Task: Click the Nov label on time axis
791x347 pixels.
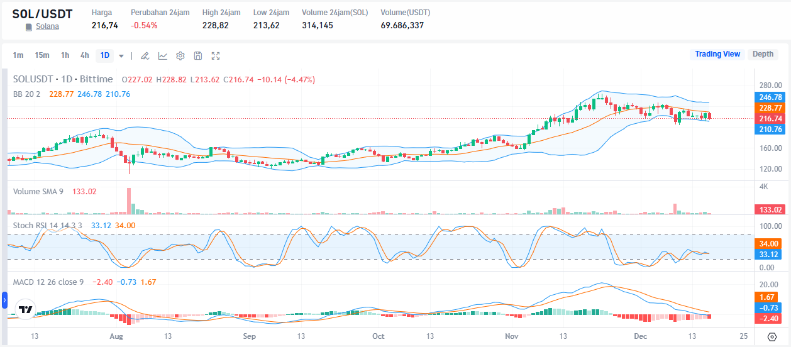Action: (512, 337)
